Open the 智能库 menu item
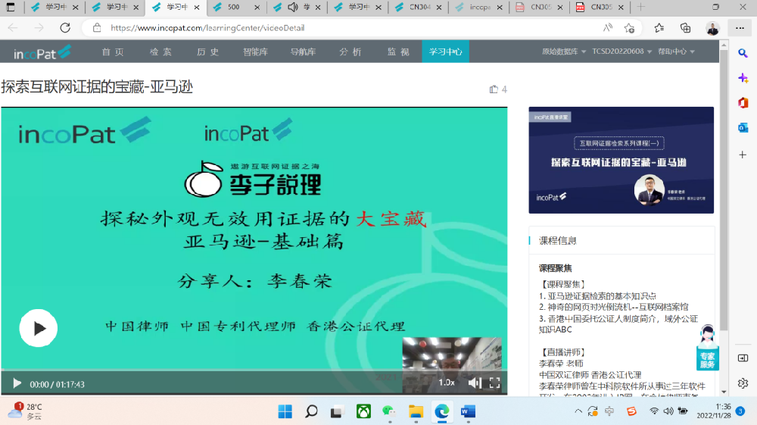Screen dimensions: 757x425 [x=255, y=52]
